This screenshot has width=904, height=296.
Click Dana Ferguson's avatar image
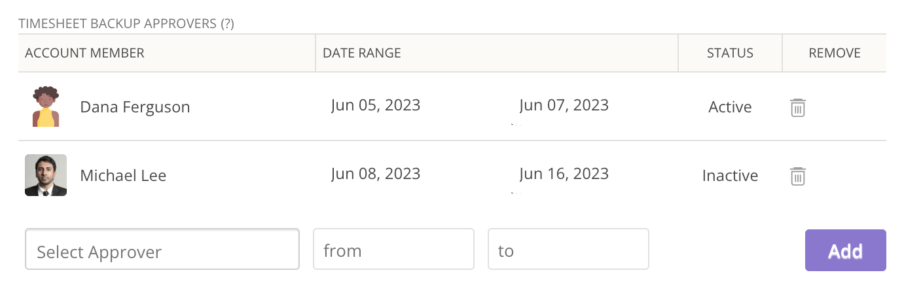[46, 107]
